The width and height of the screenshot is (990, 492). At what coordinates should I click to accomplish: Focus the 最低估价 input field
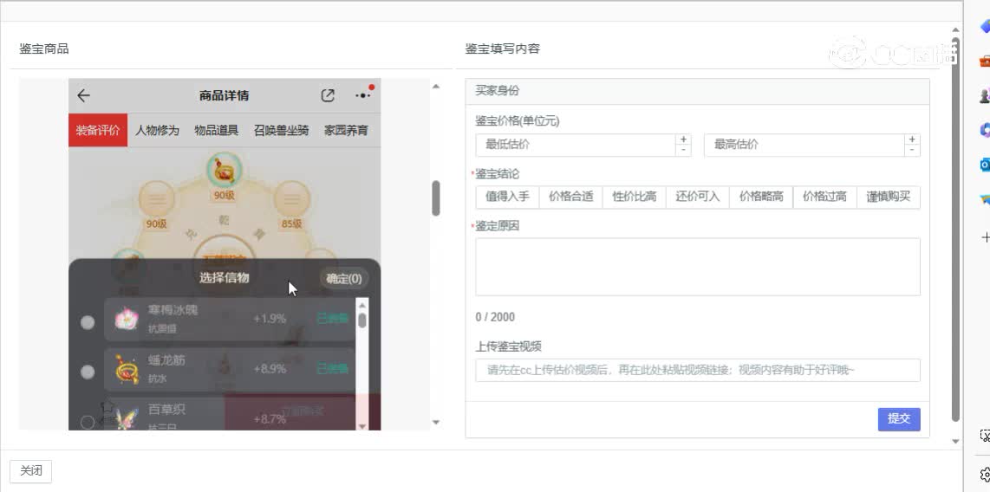575,145
